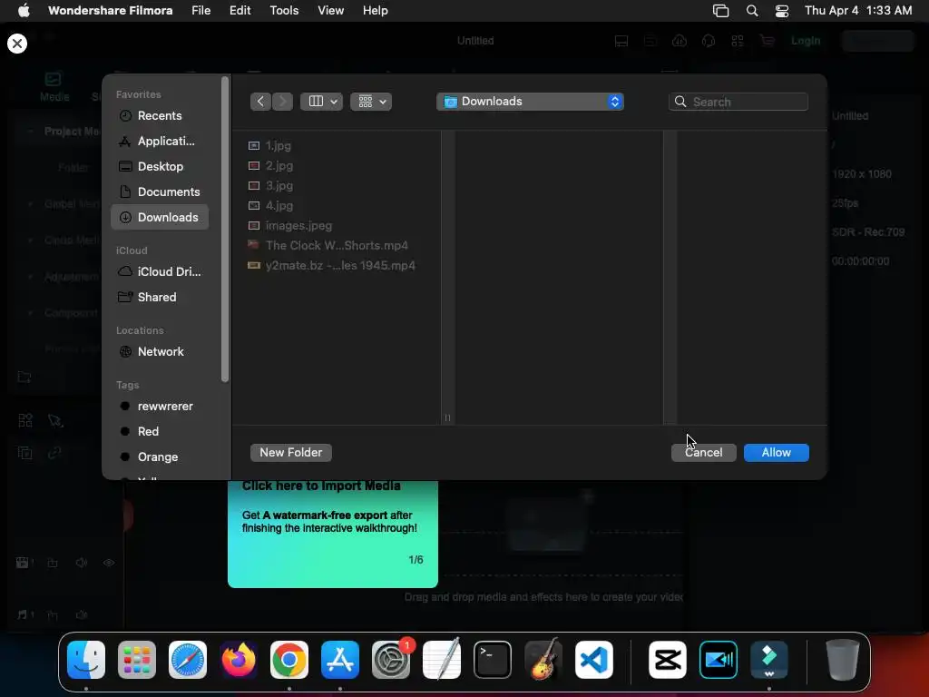Open Safari from the Dock
This screenshot has height=697, width=929.
[x=188, y=660]
